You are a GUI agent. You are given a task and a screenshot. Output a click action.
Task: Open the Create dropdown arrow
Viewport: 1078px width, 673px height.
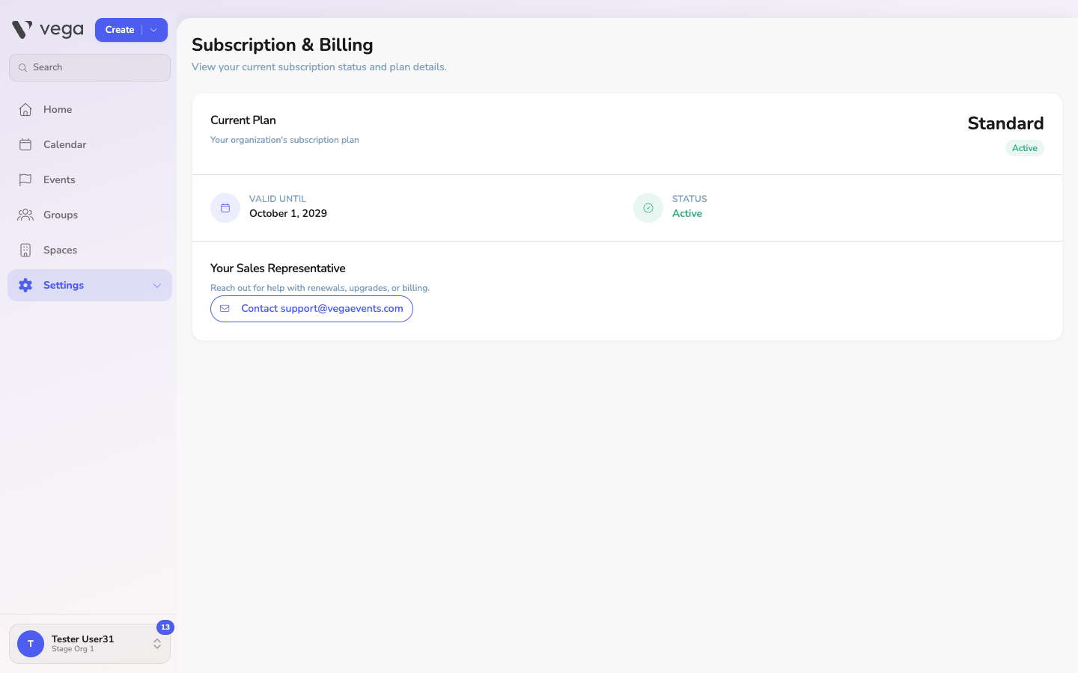click(x=154, y=30)
